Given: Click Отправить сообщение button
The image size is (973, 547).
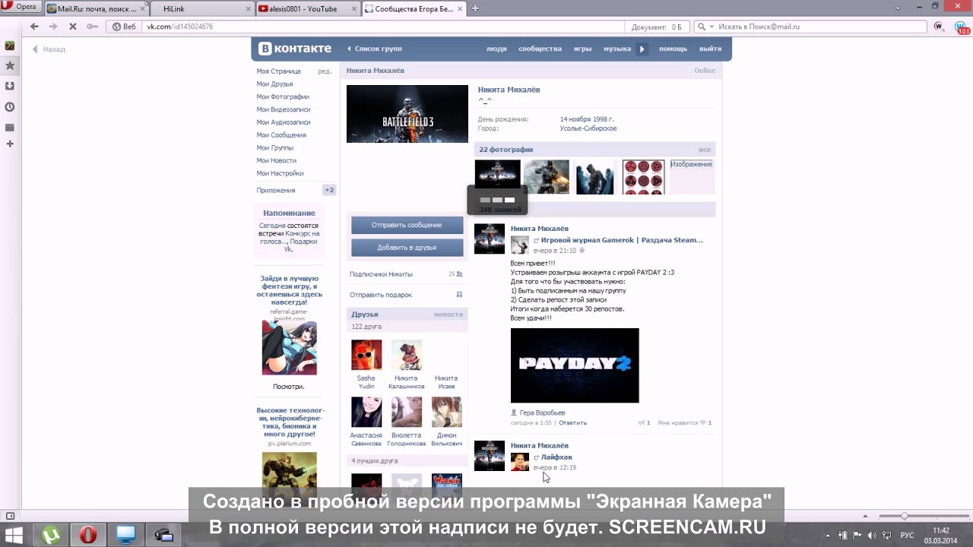Looking at the screenshot, I should [x=407, y=225].
